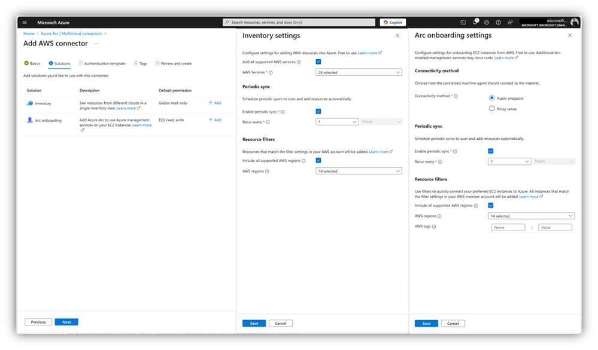Toggle Arc onboarding Enable periodic sync checkbox
The image size is (598, 350).
click(x=491, y=151)
